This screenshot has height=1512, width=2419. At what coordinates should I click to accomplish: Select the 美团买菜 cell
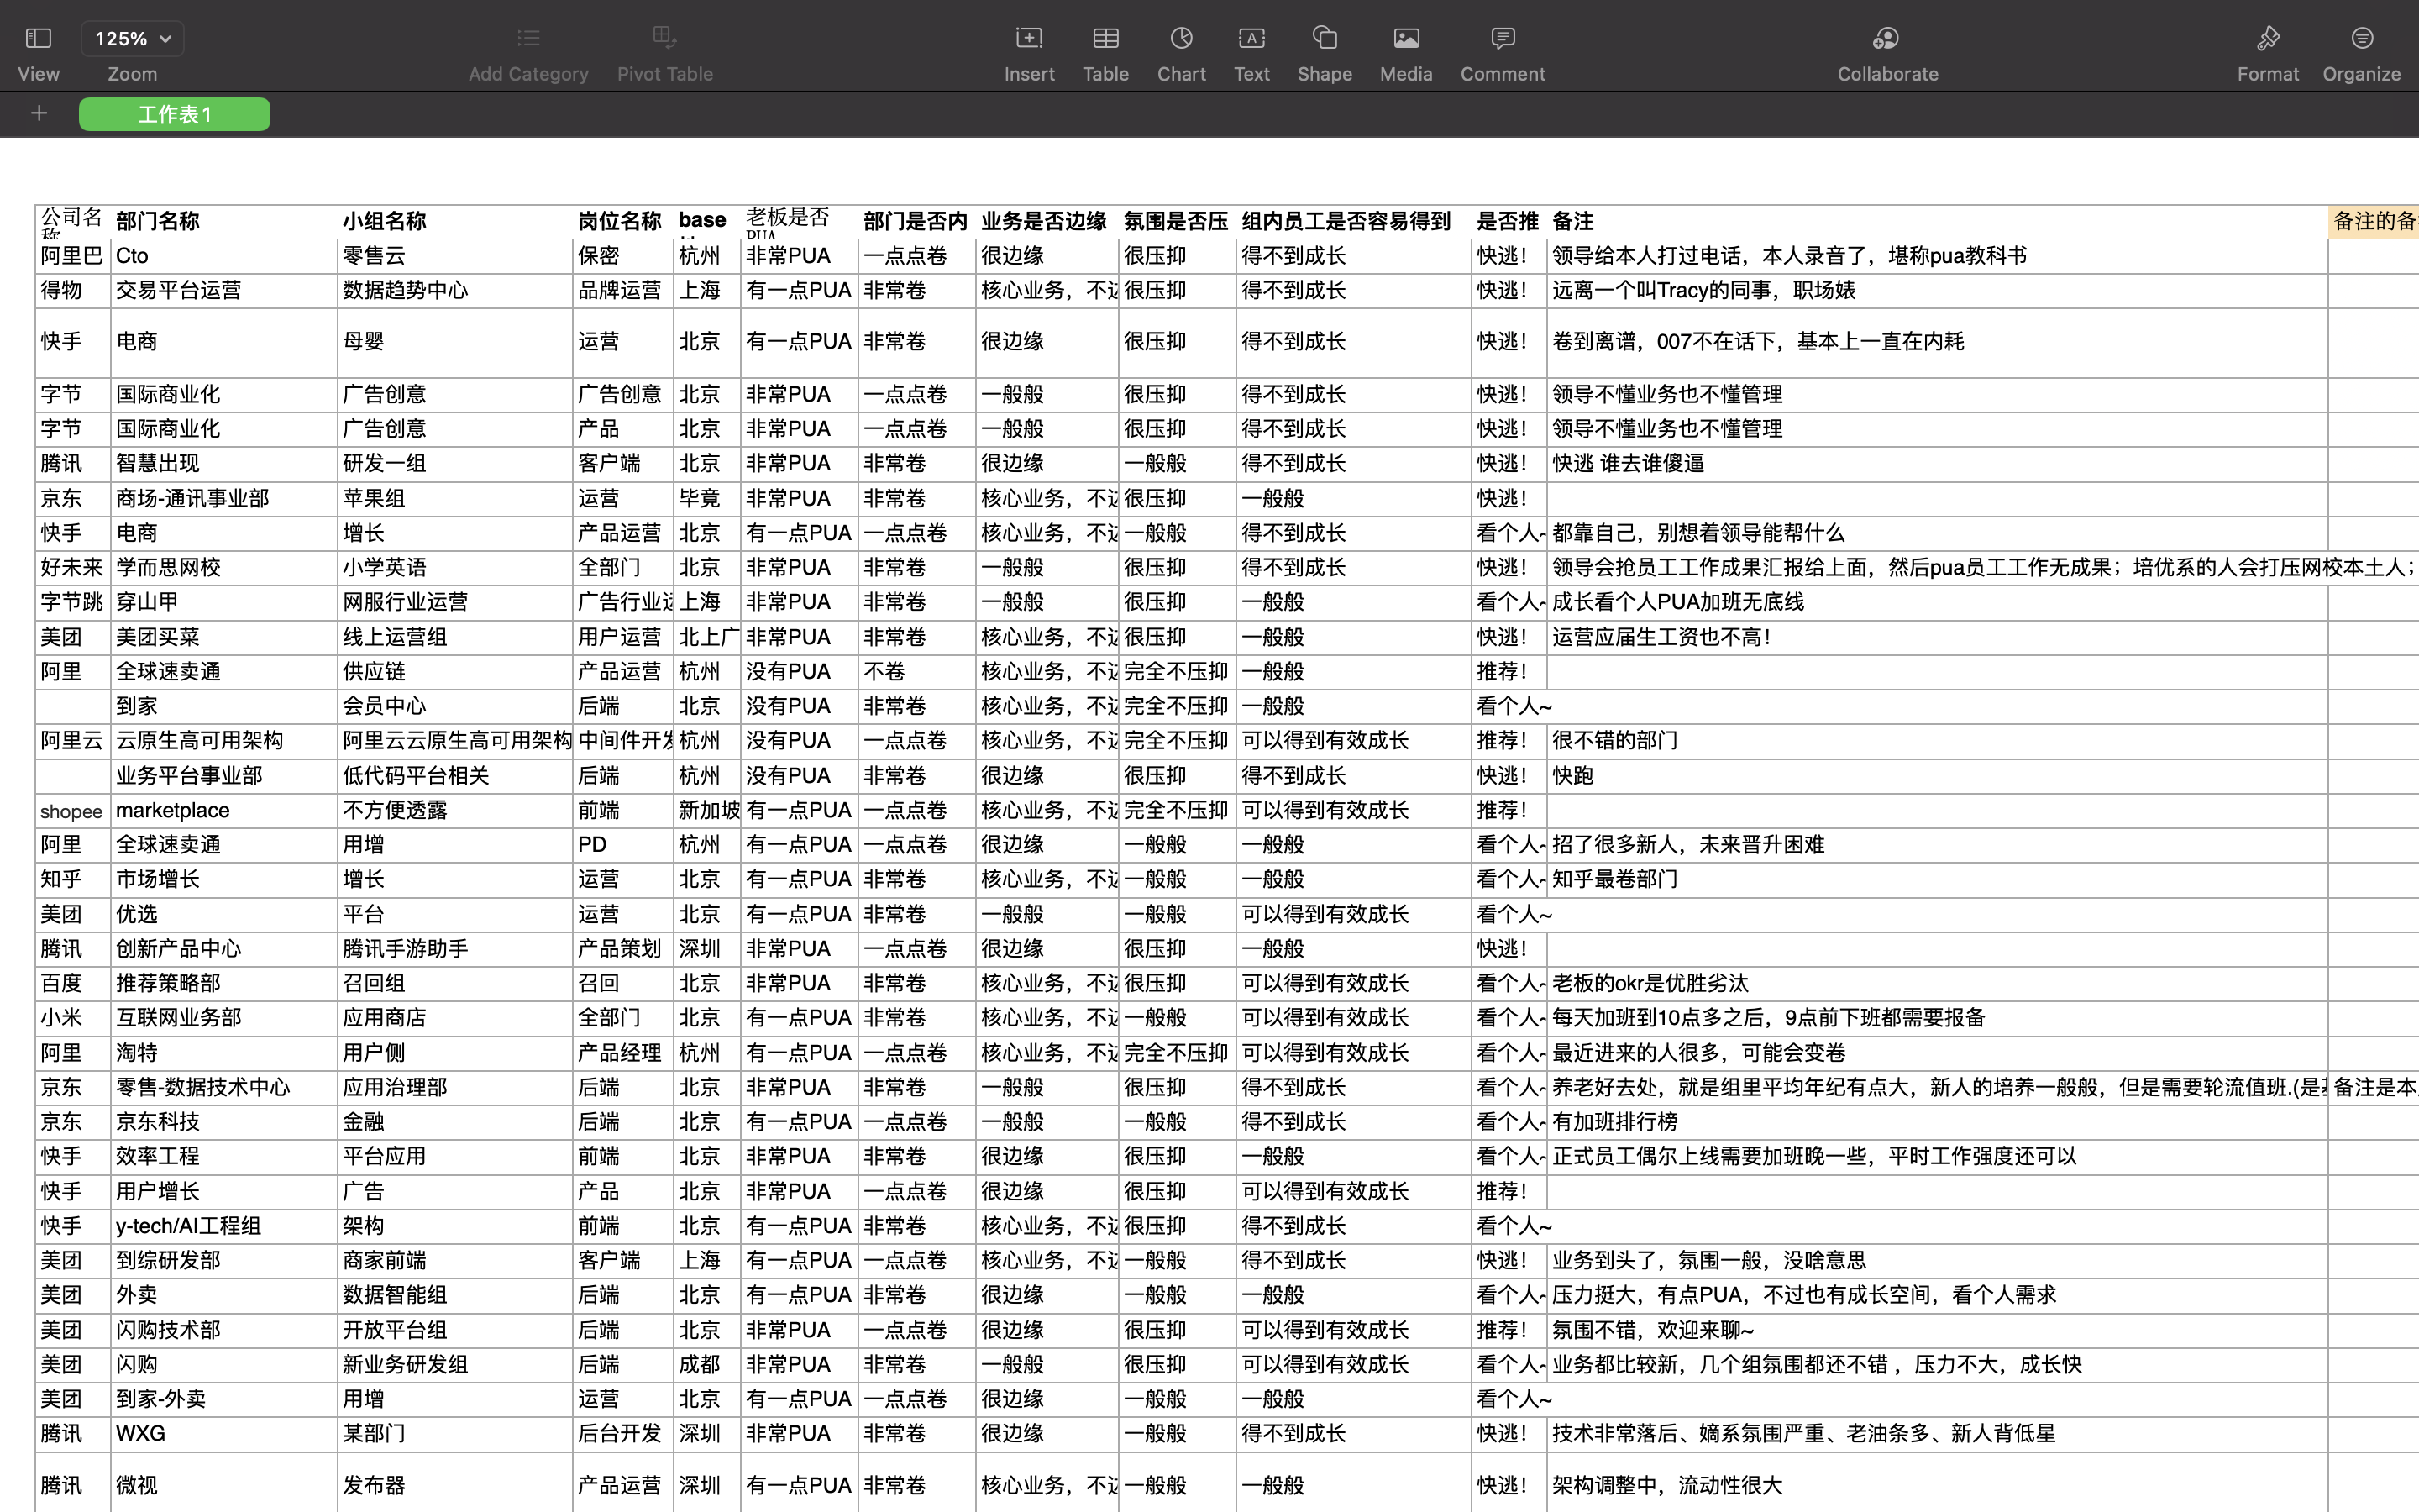coord(224,637)
